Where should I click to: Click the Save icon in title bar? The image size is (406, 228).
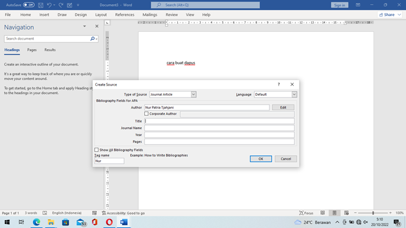click(41, 5)
